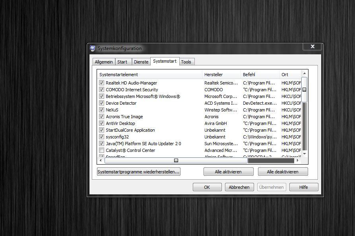Toggle Betriebssystem Microsoft Windows checkbox

[x=102, y=96]
